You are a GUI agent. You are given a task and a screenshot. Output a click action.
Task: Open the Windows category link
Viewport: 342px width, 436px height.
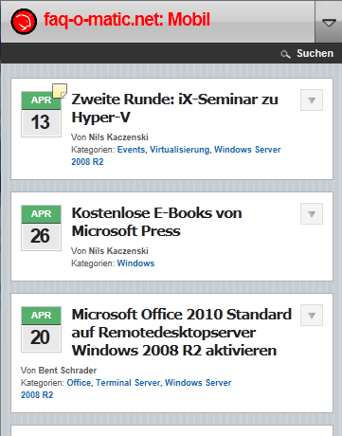(x=135, y=263)
